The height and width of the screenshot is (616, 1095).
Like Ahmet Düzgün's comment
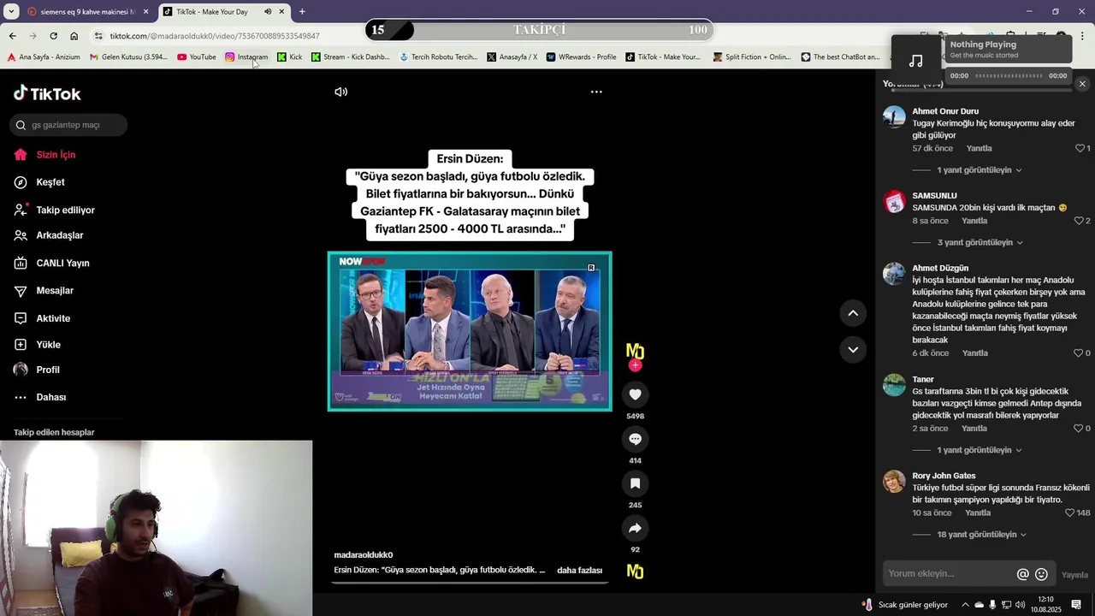tap(1079, 352)
